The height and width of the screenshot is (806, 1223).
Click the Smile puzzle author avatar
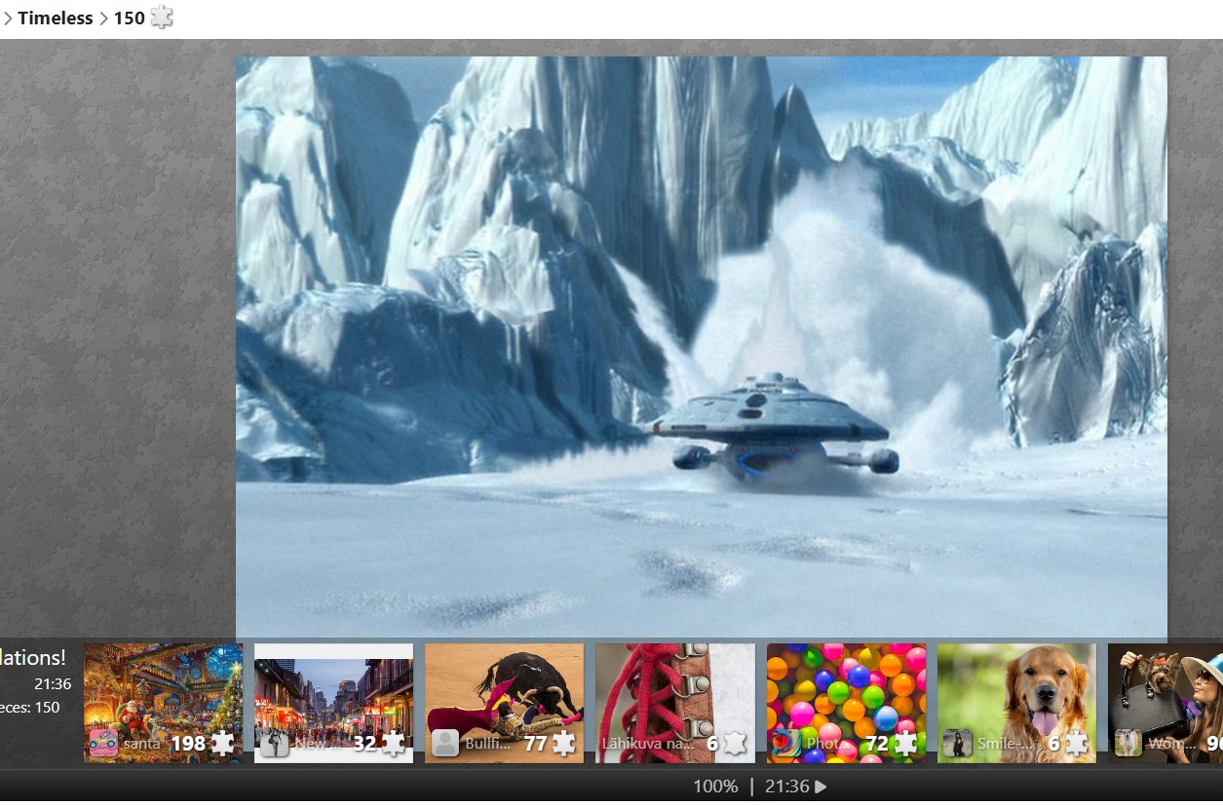point(957,744)
